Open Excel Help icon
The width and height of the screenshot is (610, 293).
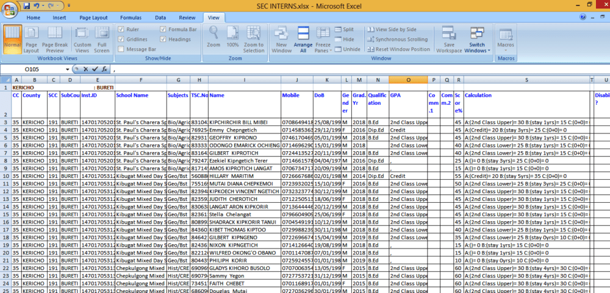tap(583, 17)
